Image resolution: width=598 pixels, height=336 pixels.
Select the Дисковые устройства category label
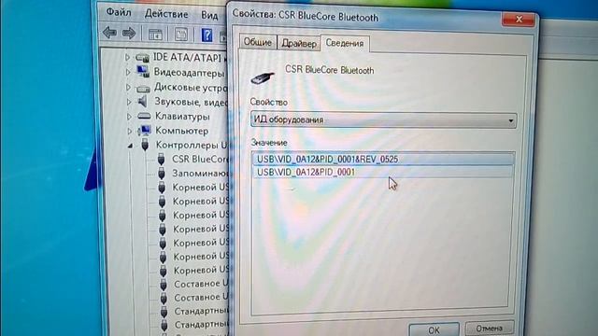click(191, 87)
